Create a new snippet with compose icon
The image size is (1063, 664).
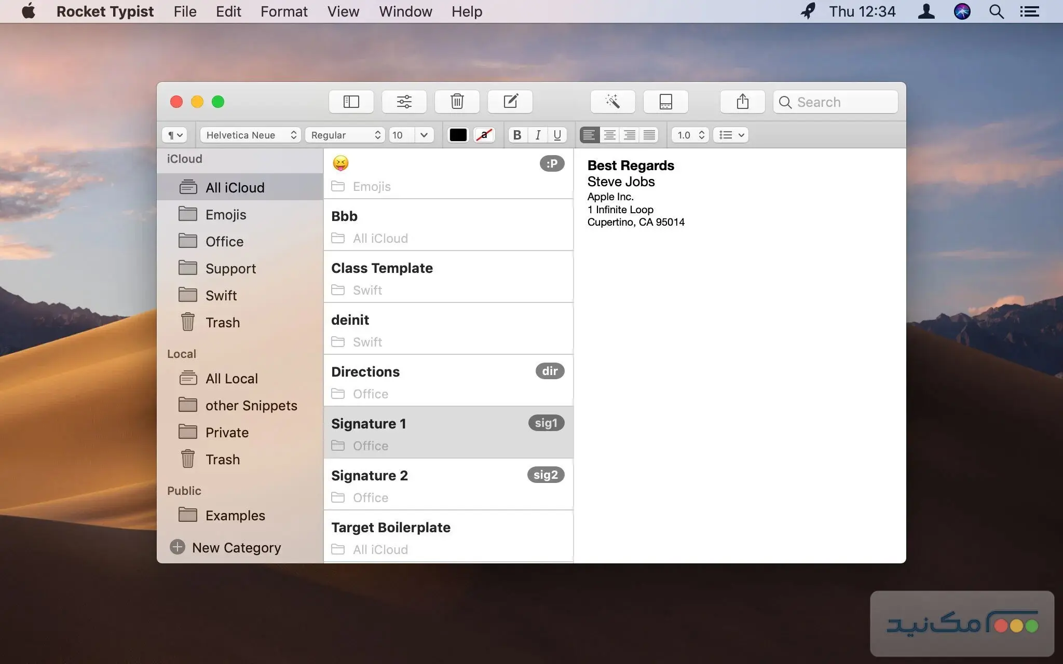(510, 102)
